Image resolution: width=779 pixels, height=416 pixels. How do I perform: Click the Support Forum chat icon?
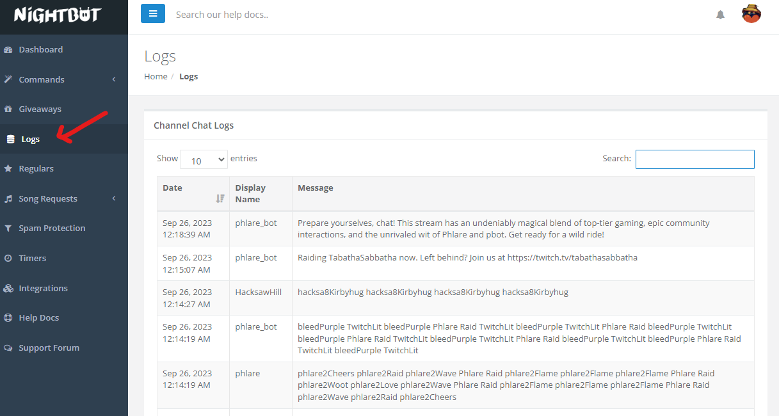click(x=8, y=348)
